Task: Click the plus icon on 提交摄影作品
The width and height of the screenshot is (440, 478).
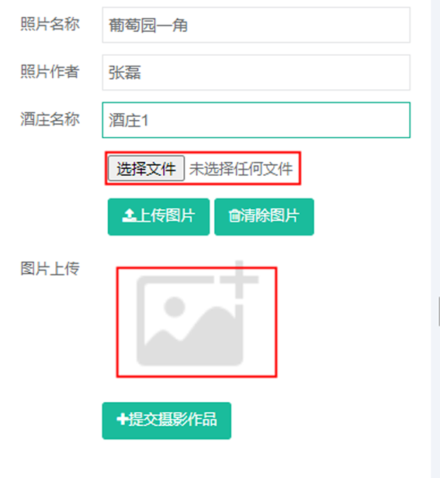Action: (122, 419)
